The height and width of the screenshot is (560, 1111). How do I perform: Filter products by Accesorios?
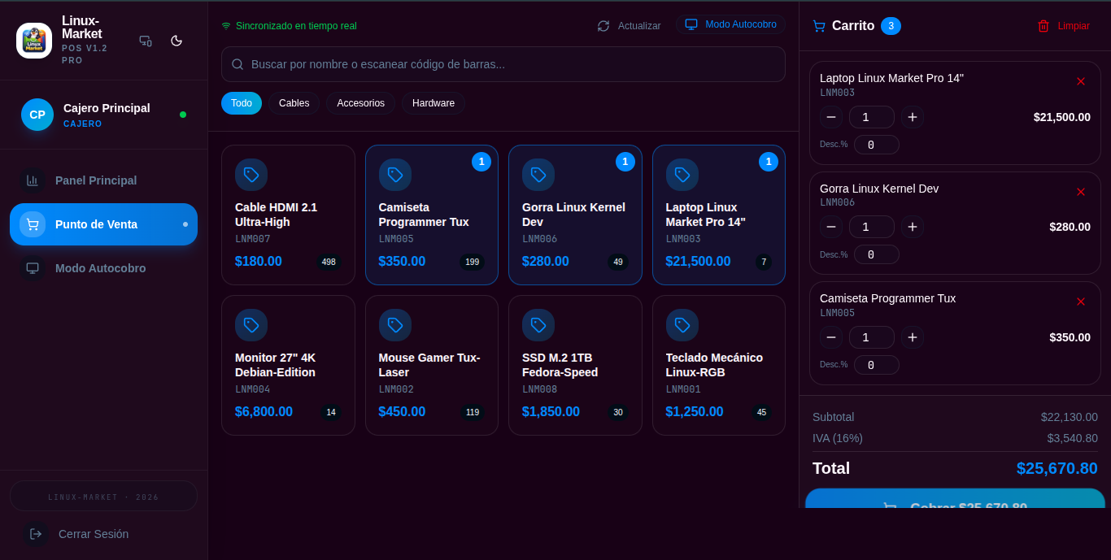click(x=360, y=103)
